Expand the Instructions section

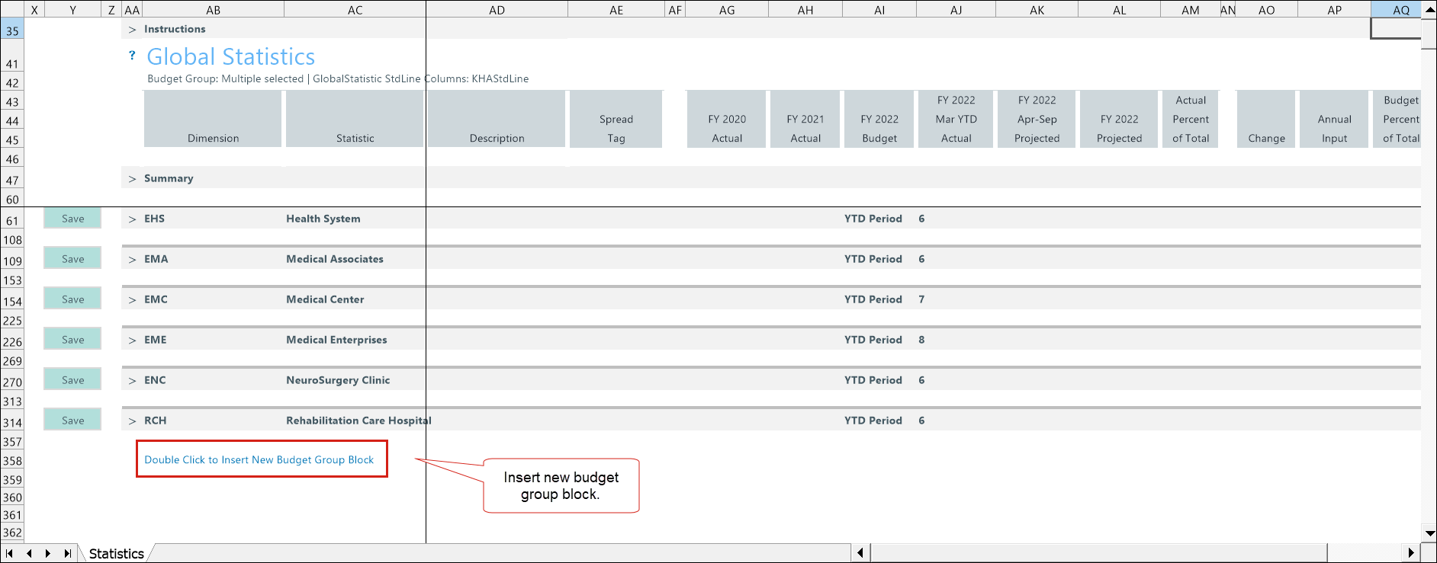pyautogui.click(x=132, y=30)
